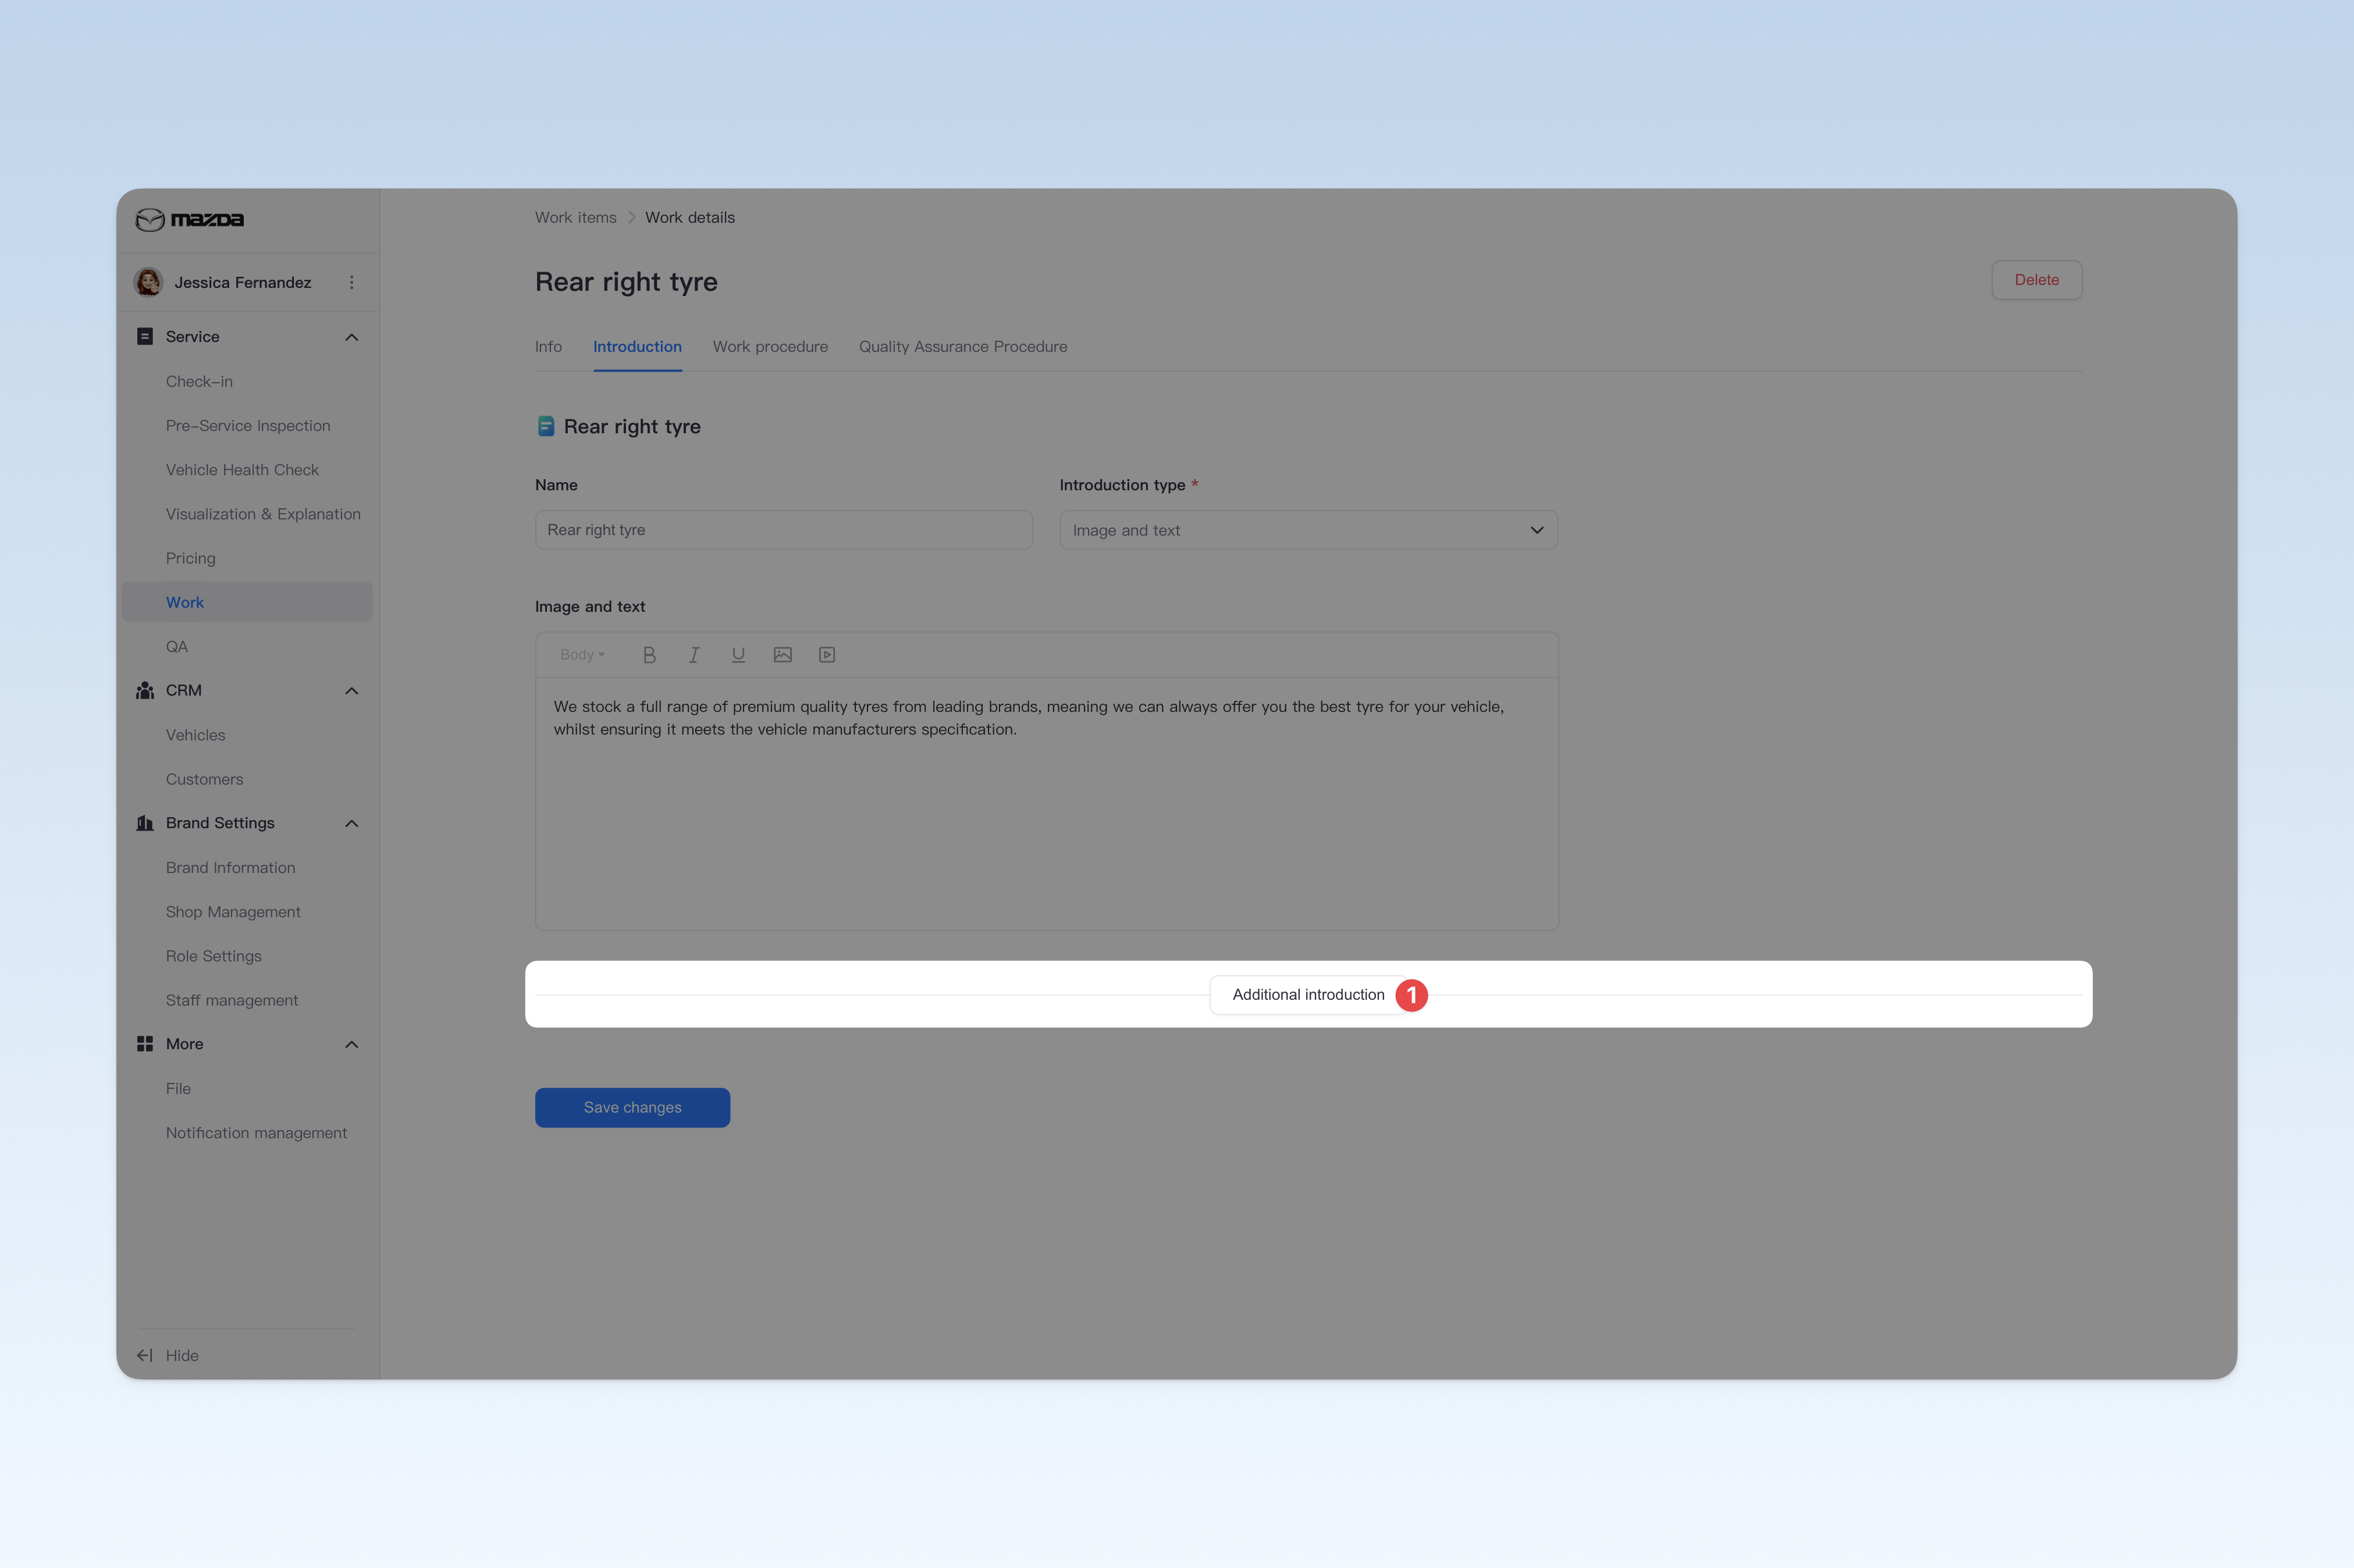Open Vehicles under CRM
2354x1568 pixels.
pyautogui.click(x=195, y=735)
